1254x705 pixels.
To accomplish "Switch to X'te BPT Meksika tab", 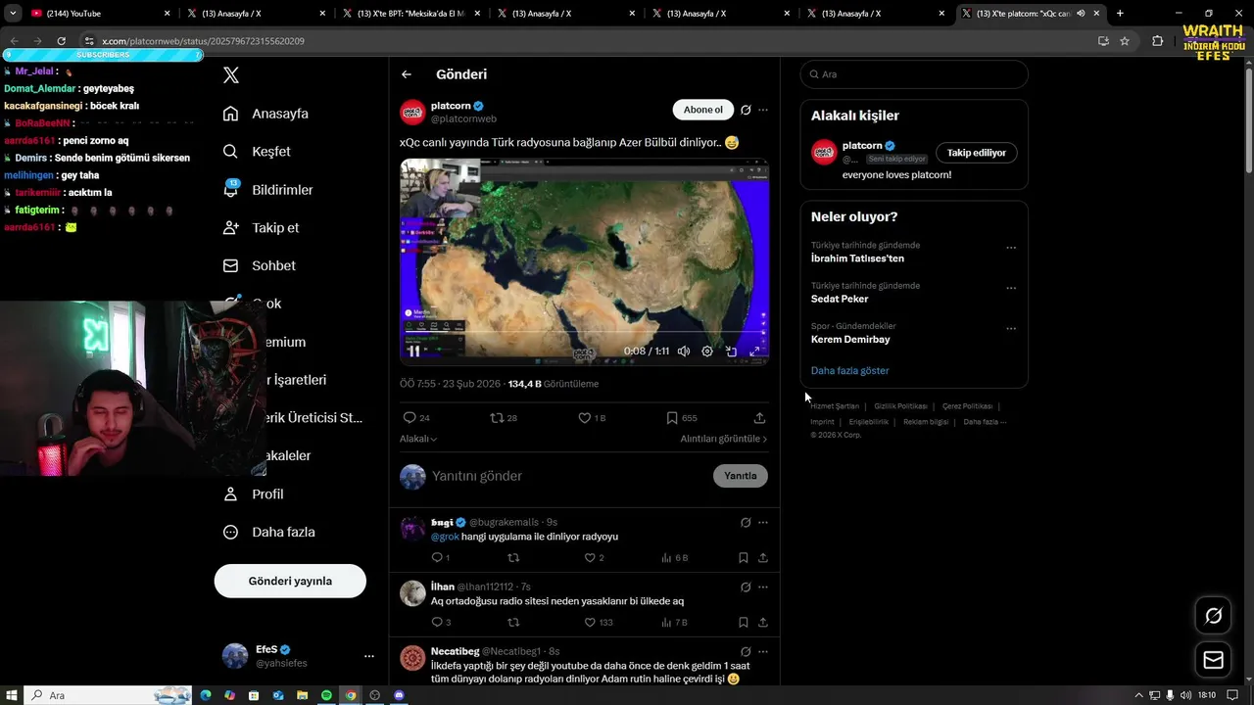I will (410, 14).
